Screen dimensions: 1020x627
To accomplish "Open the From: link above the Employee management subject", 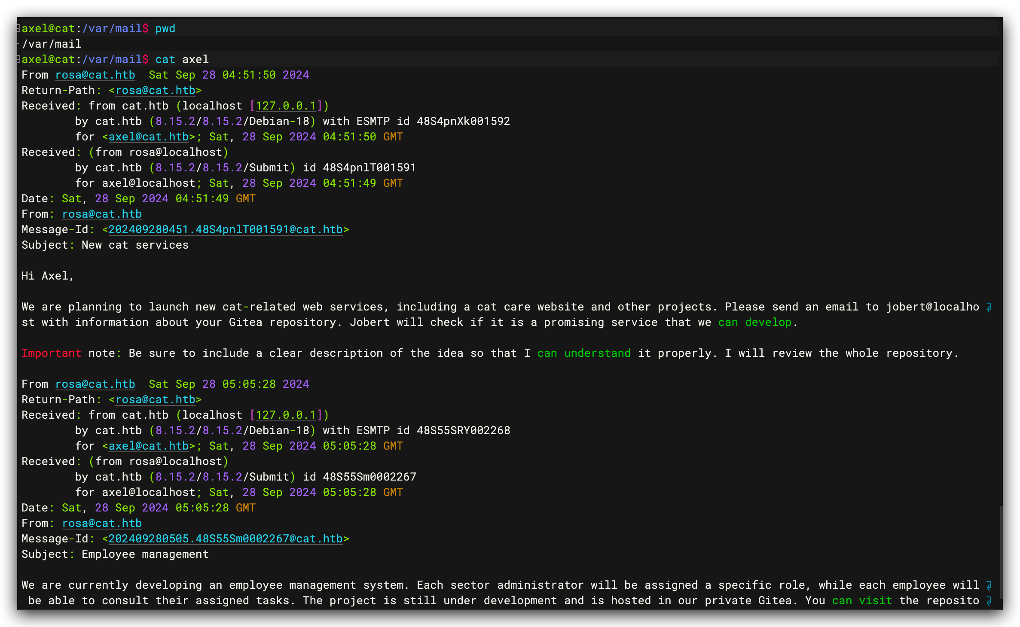I will click(102, 524).
